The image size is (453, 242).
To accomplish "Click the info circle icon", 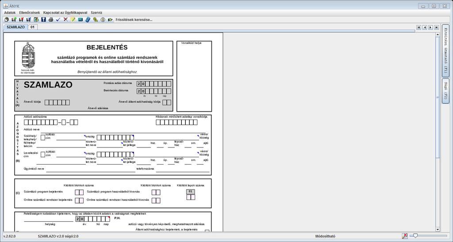I will pyautogui.click(x=103, y=19).
